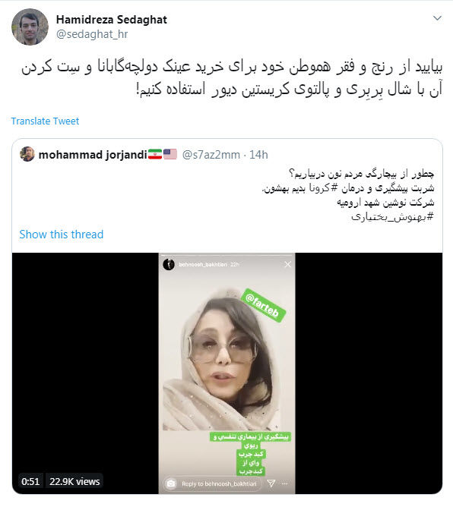Open the @sedaghat_hr handle
Viewport: 453px width, 510px height.
click(92, 34)
